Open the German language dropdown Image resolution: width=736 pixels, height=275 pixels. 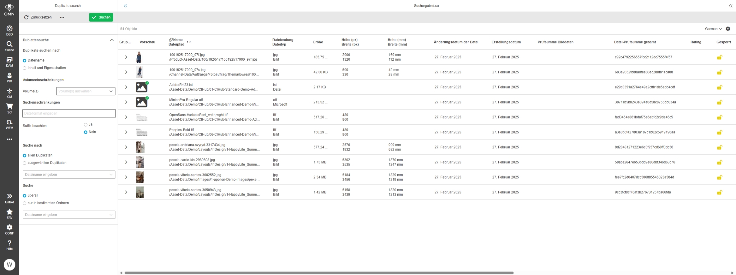tap(713, 29)
